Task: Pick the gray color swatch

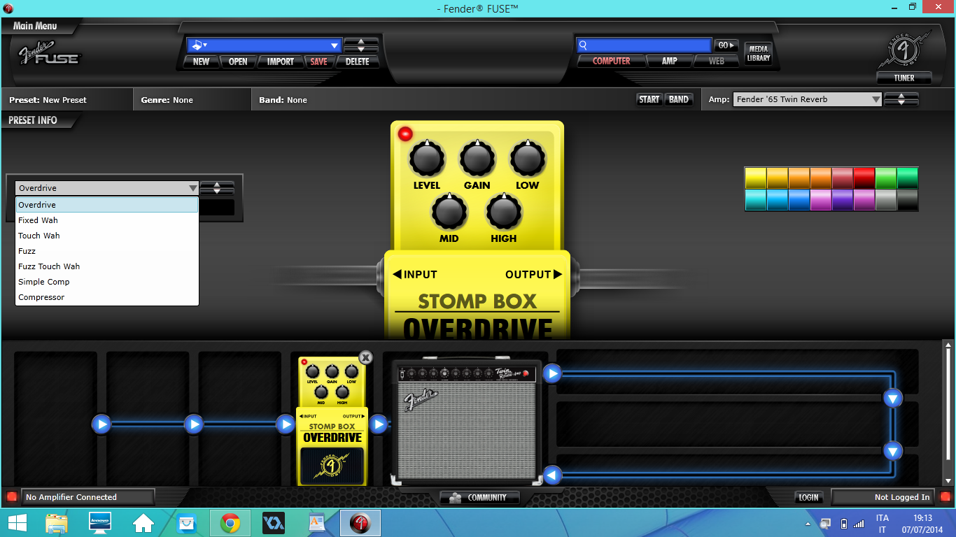Action: 886,200
